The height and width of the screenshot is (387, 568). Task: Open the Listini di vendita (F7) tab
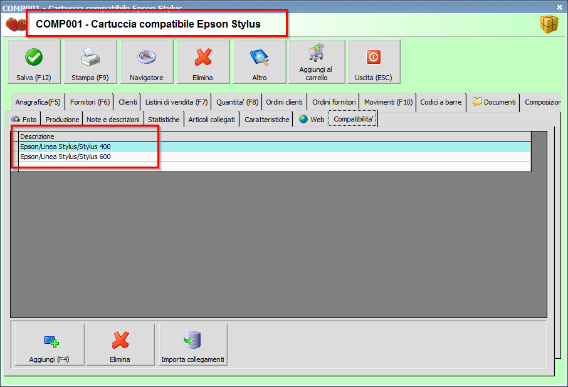176,102
